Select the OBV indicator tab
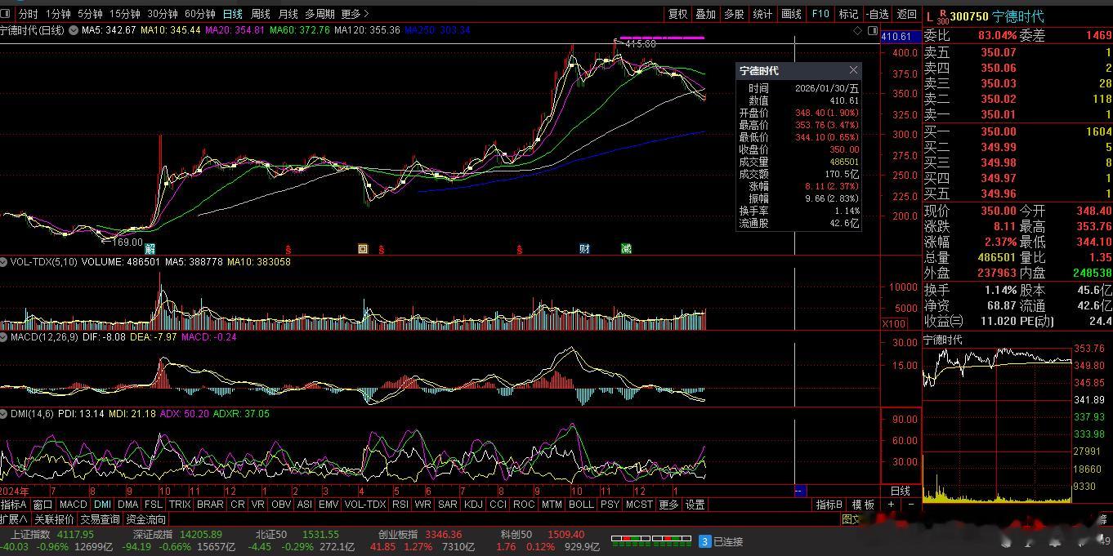The height and width of the screenshot is (556, 1113). (281, 505)
